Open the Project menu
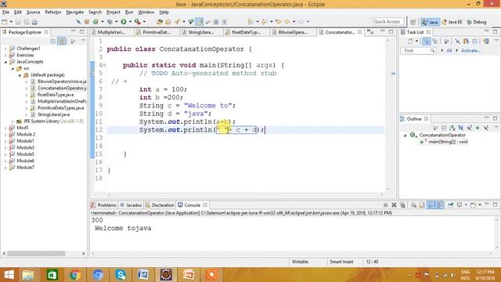 (113, 13)
